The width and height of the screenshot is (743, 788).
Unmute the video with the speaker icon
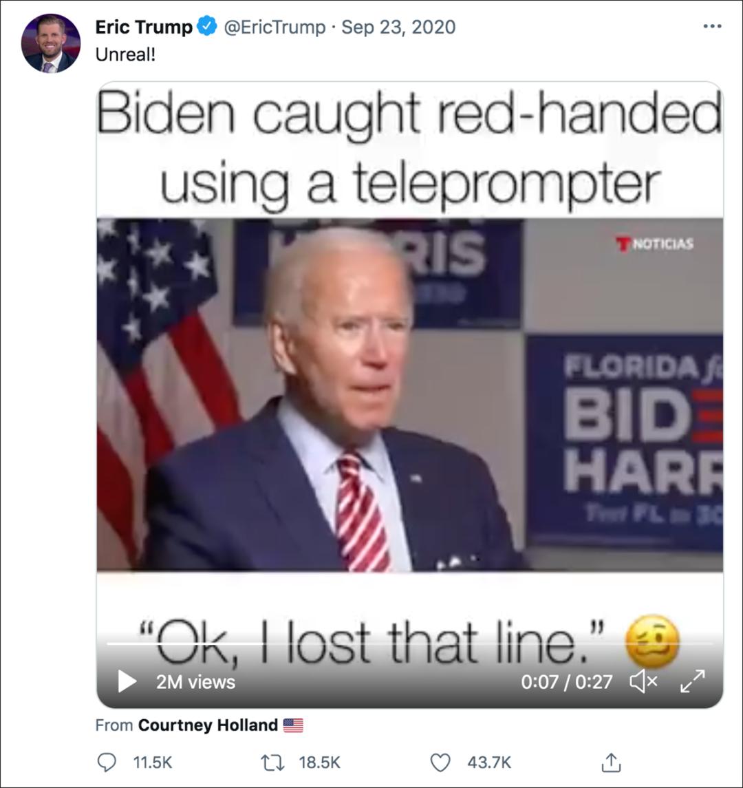pos(643,681)
